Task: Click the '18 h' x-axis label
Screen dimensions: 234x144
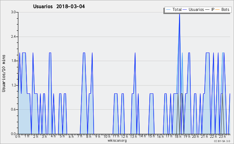Action: (178, 137)
